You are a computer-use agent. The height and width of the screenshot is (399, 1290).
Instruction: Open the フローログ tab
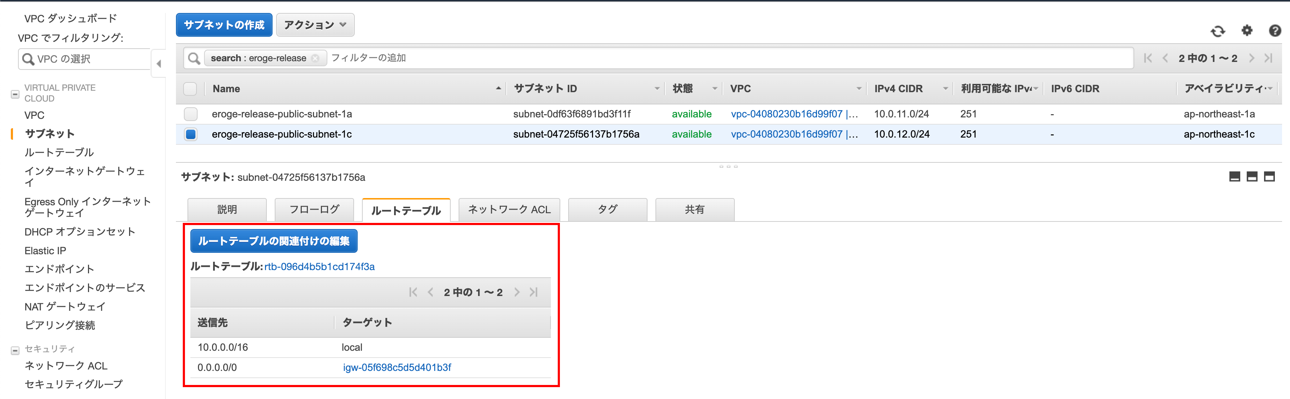314,210
